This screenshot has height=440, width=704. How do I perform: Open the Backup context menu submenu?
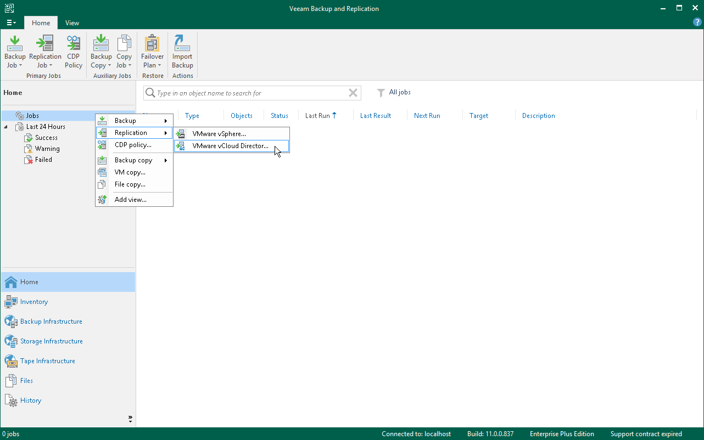(x=135, y=121)
